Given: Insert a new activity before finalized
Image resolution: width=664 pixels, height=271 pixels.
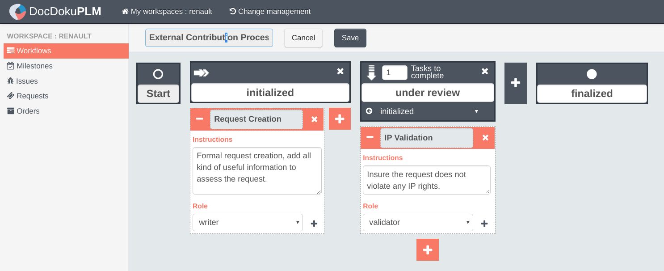Looking at the screenshot, I should pos(516,83).
